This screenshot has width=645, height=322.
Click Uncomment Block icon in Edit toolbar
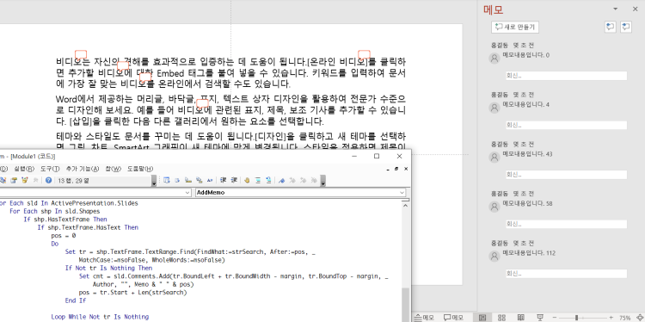pos(268,180)
